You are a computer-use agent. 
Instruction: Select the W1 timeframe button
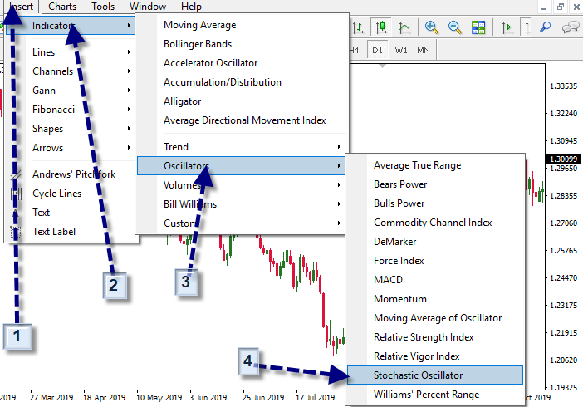click(401, 50)
